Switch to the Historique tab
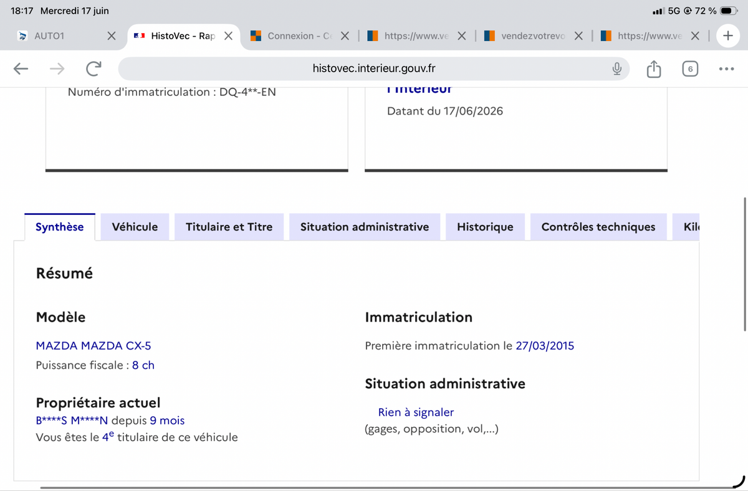Screen dimensions: 748x491 pos(485,227)
